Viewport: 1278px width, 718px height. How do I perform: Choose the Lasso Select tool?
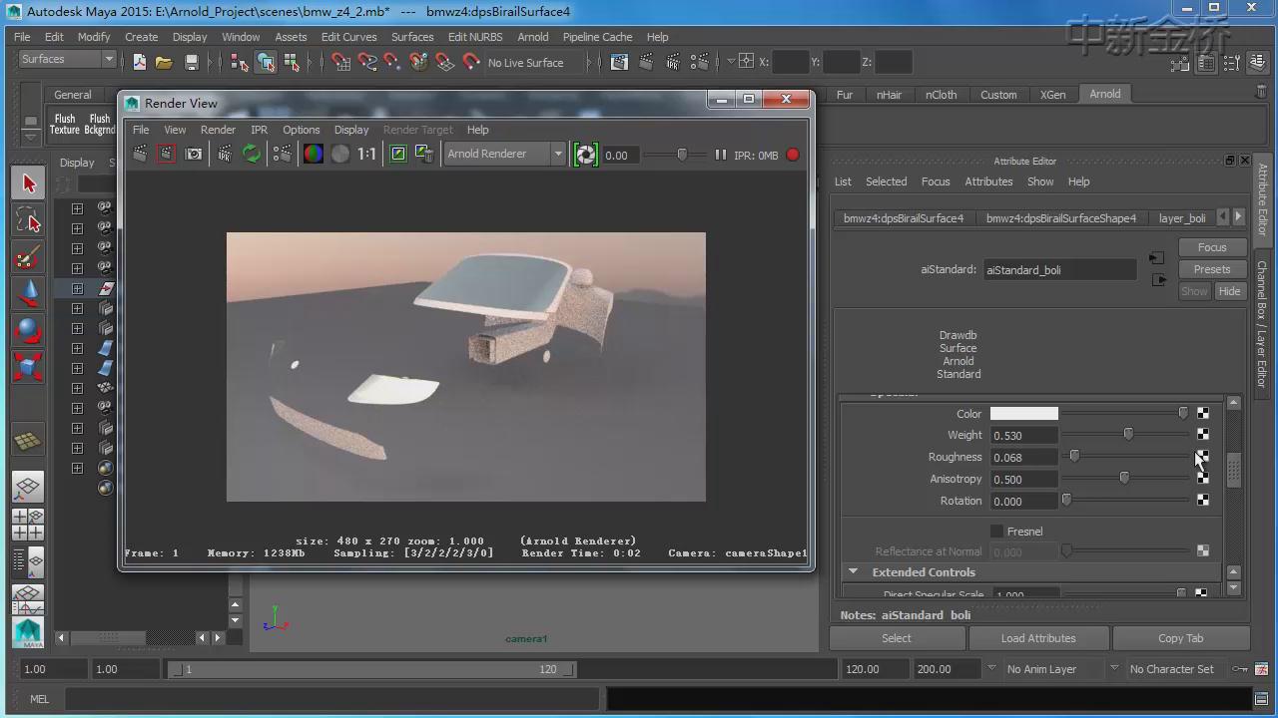tap(28, 219)
